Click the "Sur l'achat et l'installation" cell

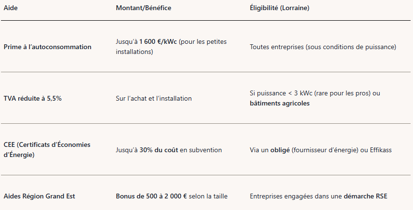[154, 98]
